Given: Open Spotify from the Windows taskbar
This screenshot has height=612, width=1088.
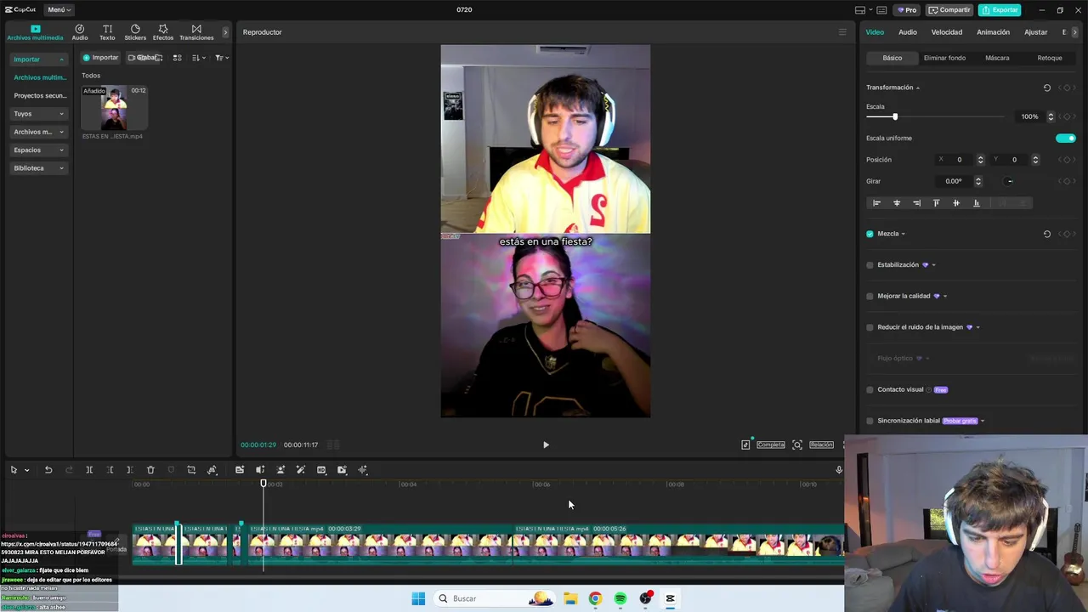Looking at the screenshot, I should [x=620, y=598].
